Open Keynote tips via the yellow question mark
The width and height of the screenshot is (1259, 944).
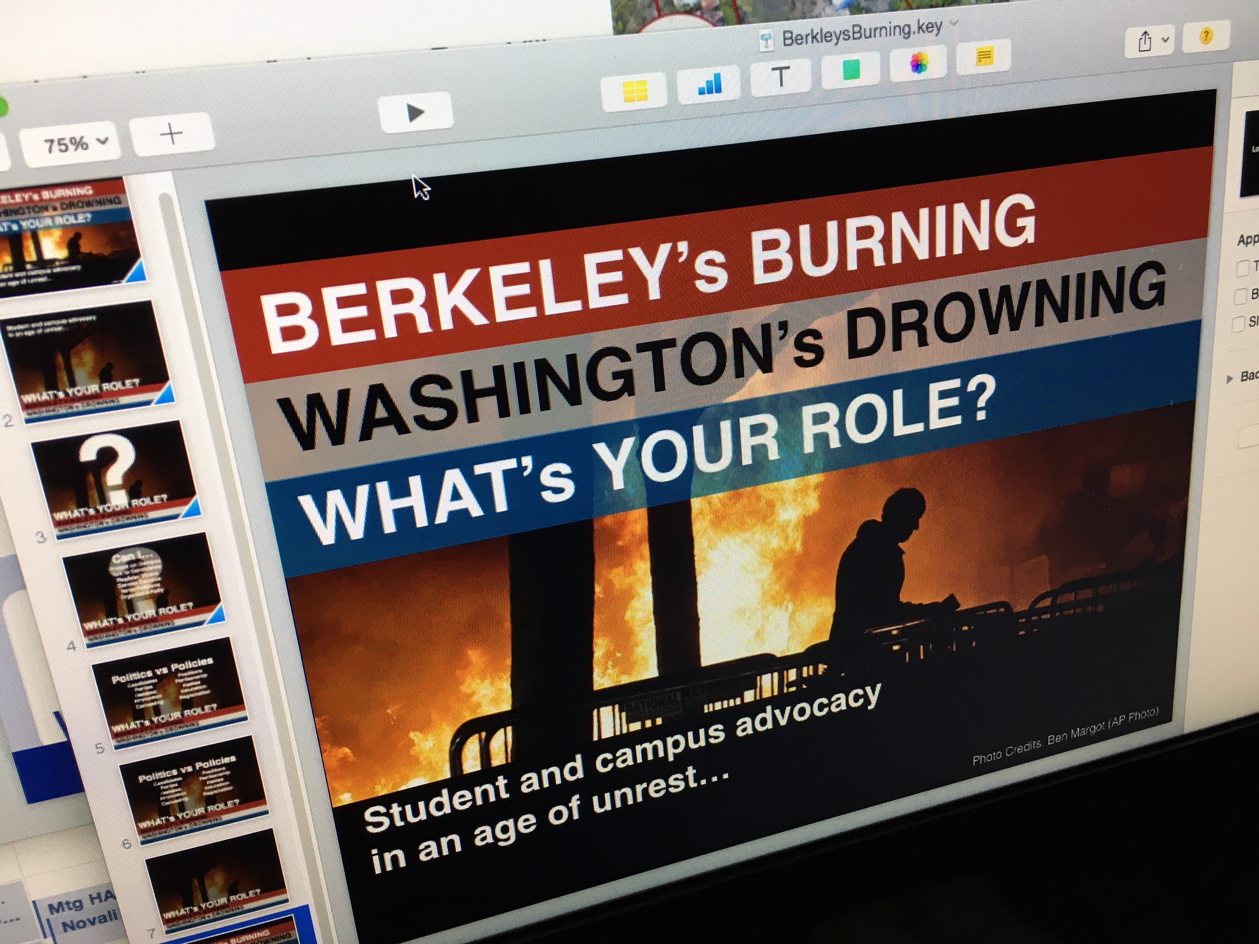click(x=1206, y=36)
